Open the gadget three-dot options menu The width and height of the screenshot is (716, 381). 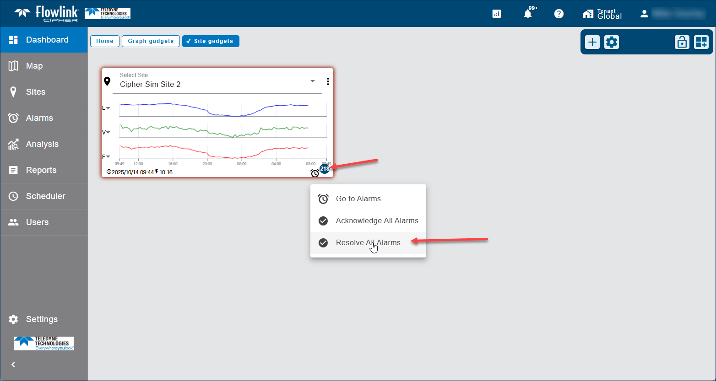(328, 82)
